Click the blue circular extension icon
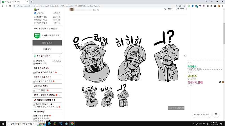225x126 pixels. coord(193,6)
